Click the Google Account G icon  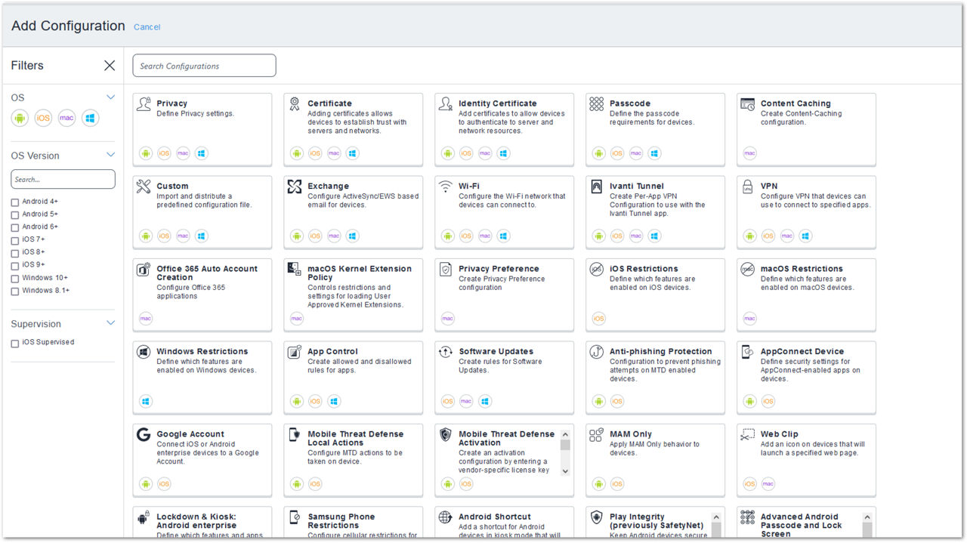(144, 435)
